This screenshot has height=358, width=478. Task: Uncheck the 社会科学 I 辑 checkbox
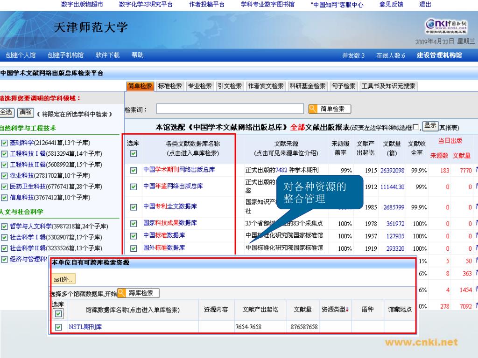pyautogui.click(x=4, y=237)
